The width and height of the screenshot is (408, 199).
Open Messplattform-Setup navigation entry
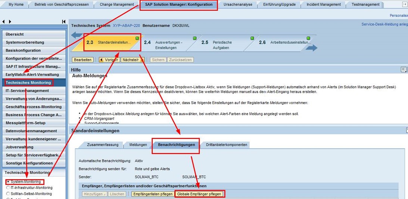(34, 123)
